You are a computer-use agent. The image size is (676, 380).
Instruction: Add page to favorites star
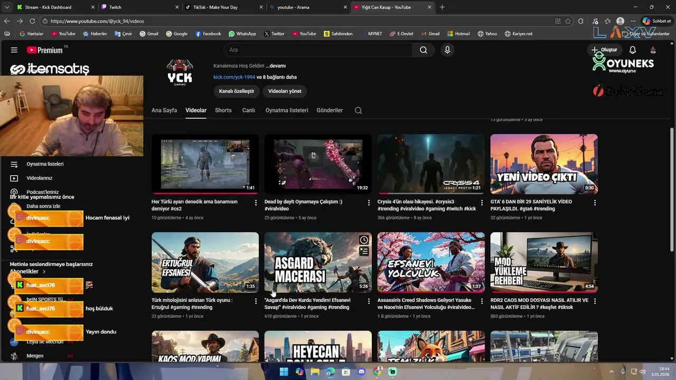[x=568, y=21]
